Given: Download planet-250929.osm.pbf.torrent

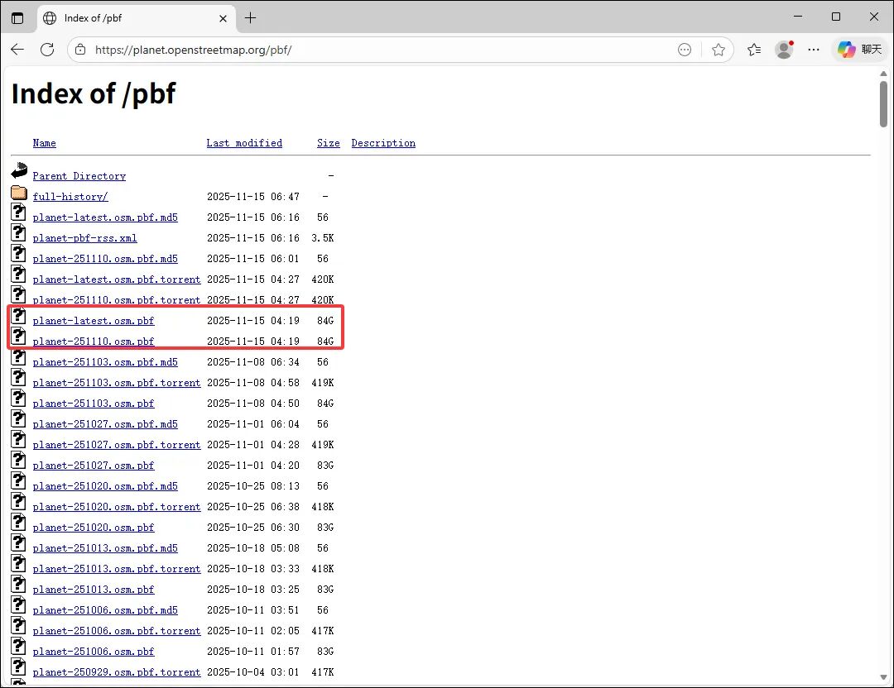Looking at the screenshot, I should click(117, 672).
